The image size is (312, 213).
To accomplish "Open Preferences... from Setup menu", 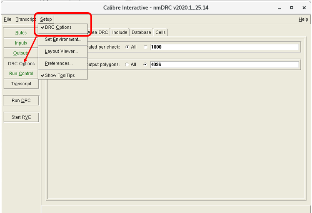I will point(62,63).
